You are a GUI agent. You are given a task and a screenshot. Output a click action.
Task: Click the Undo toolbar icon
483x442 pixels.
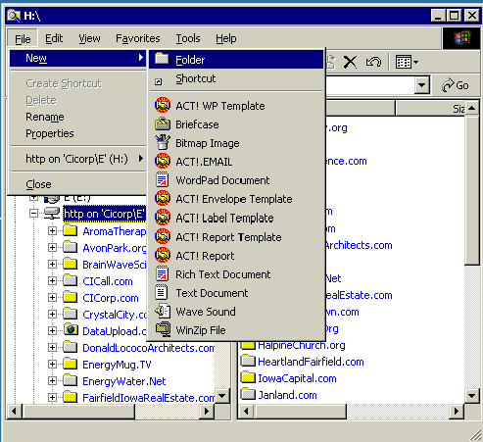coord(373,62)
